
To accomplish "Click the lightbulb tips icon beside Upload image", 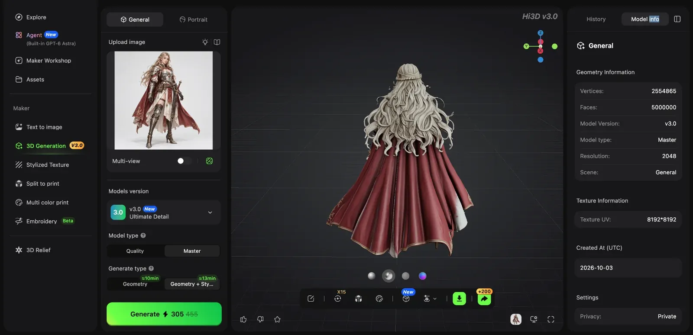I will point(205,42).
